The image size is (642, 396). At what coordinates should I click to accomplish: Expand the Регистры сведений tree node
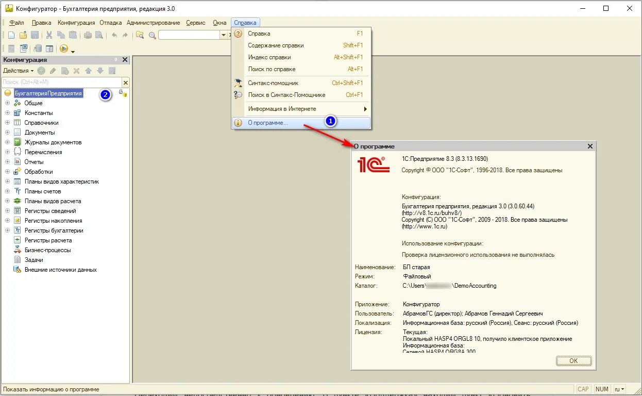point(7,211)
